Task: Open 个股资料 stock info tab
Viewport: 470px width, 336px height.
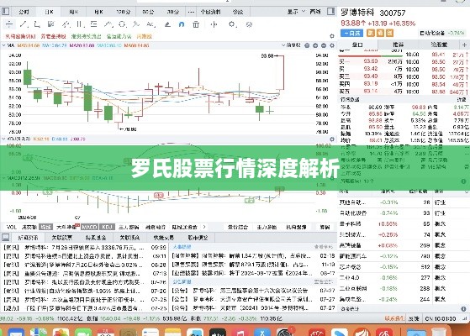Action: (x=210, y=12)
